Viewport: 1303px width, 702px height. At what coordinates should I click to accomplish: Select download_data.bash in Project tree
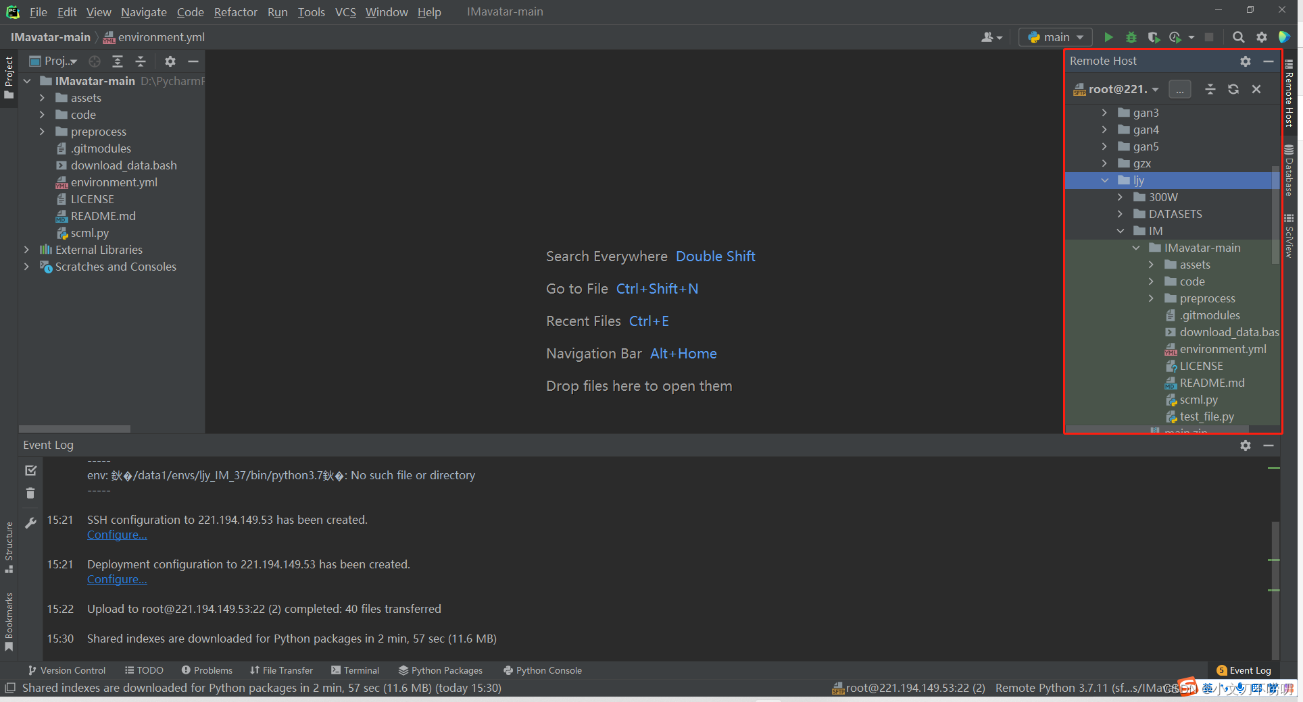point(124,165)
